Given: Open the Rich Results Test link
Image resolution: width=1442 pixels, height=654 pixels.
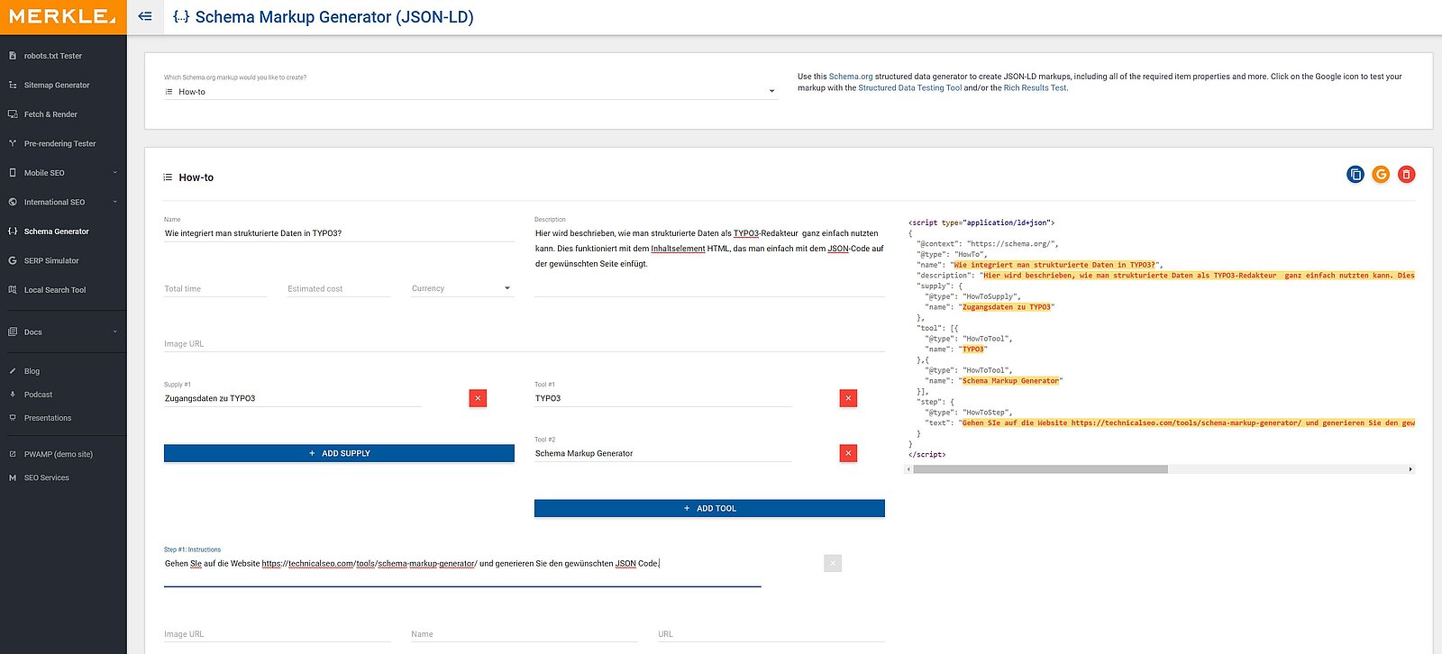Looking at the screenshot, I should click(x=1035, y=88).
